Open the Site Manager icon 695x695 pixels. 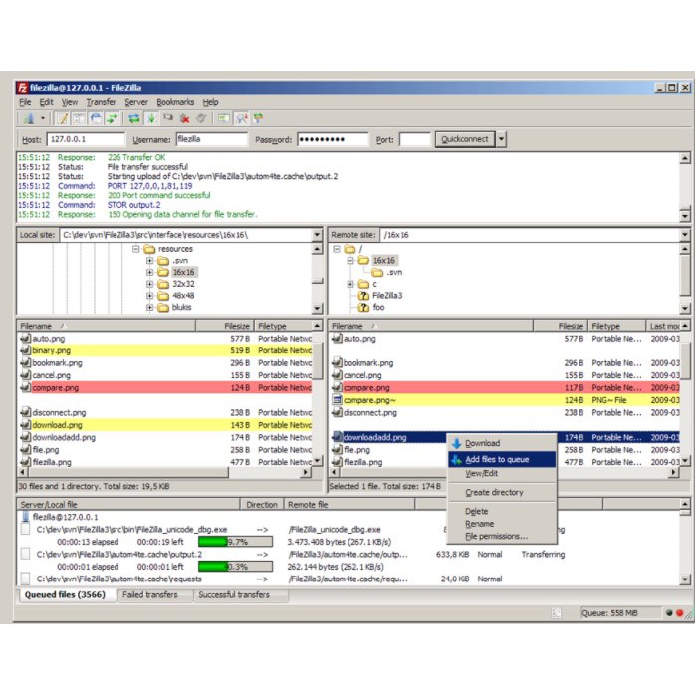point(27,118)
